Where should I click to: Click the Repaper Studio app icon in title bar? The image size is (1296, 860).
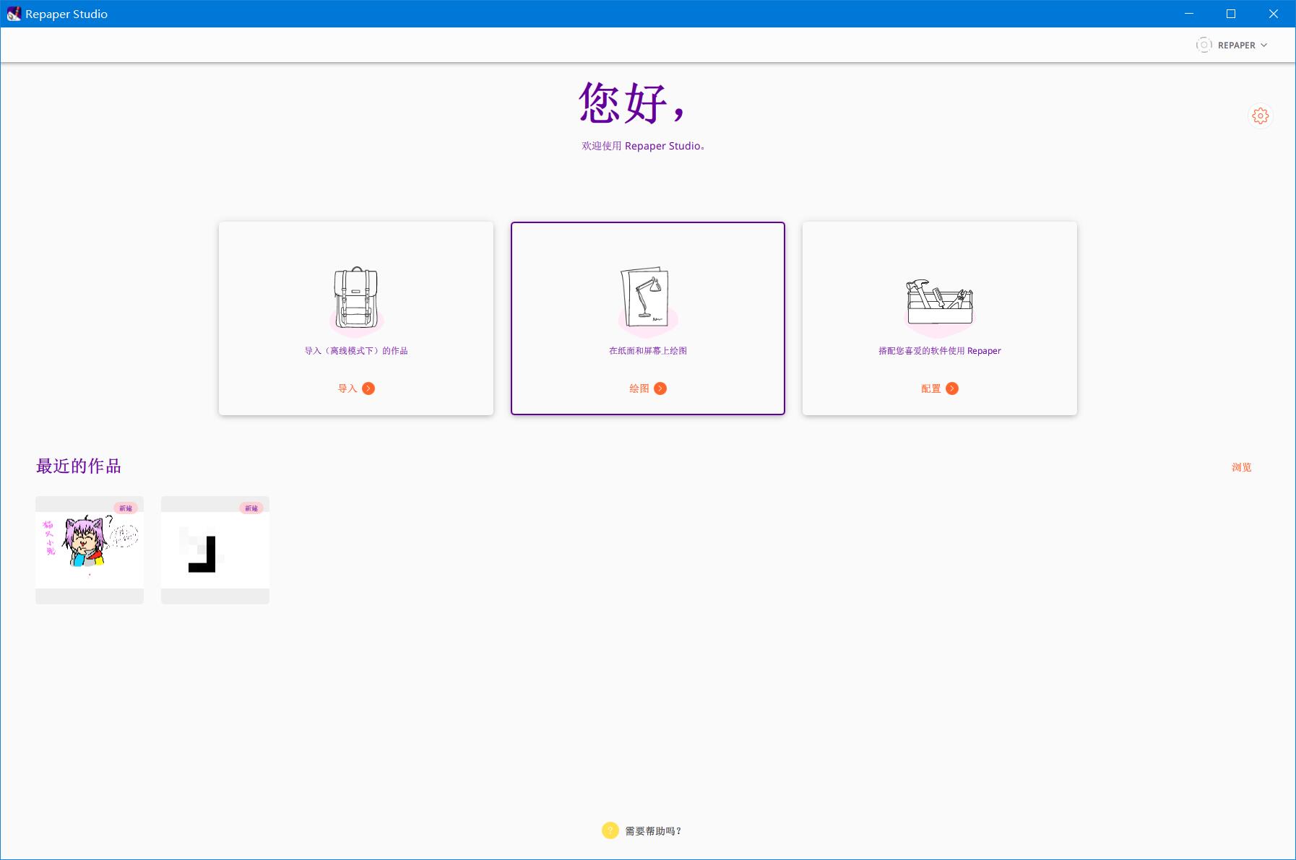point(14,14)
